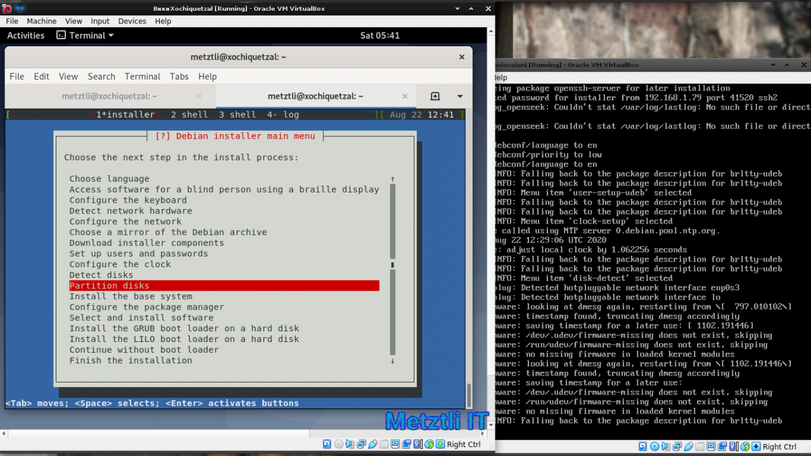Select 'Configure the clock' entry
811x456 pixels.
pos(120,264)
